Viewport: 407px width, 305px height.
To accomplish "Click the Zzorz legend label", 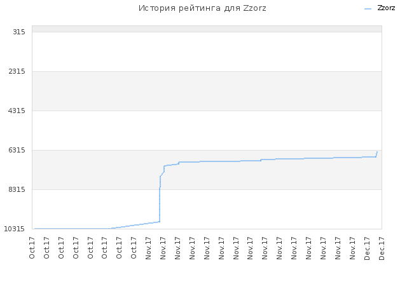I will click(386, 8).
